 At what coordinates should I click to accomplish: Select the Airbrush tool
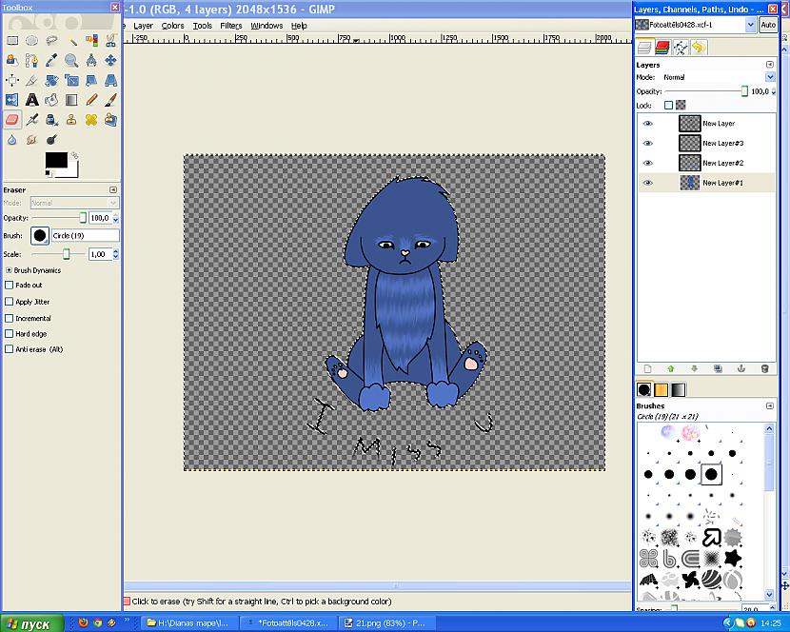31,119
